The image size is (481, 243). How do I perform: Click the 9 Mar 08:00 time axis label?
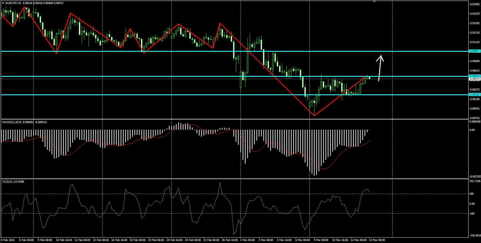click(321, 240)
